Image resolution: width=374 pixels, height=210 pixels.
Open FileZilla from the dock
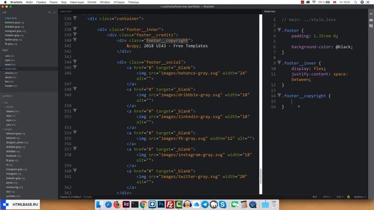[170, 205]
